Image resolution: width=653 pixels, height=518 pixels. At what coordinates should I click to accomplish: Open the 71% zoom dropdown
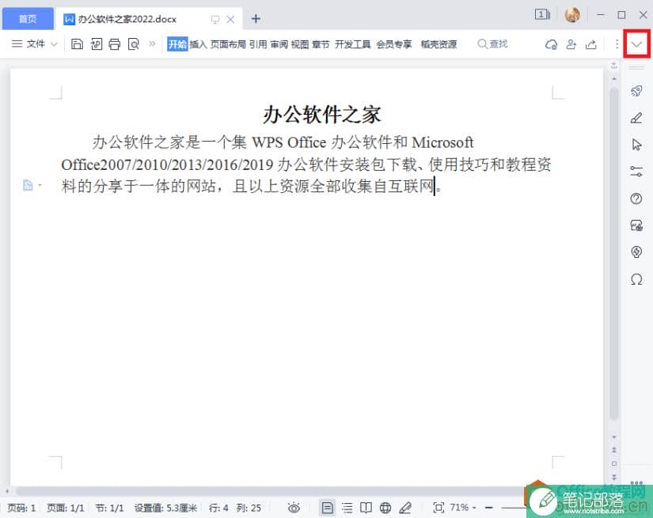(462, 508)
